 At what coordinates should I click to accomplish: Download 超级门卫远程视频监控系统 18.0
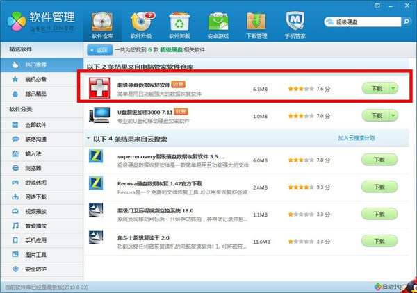click(x=379, y=214)
